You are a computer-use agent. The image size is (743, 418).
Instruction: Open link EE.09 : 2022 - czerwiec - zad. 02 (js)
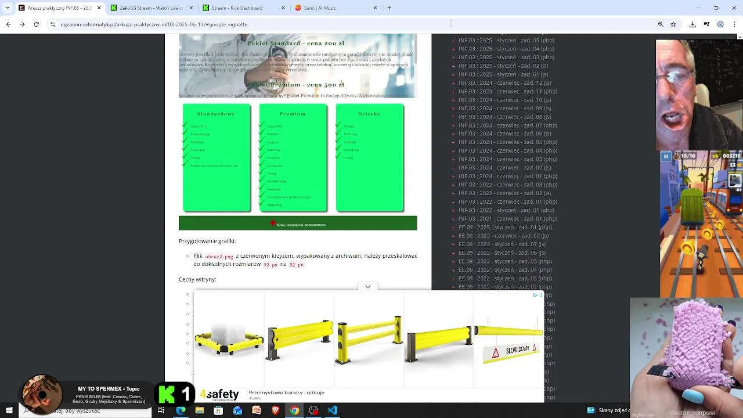click(503, 236)
